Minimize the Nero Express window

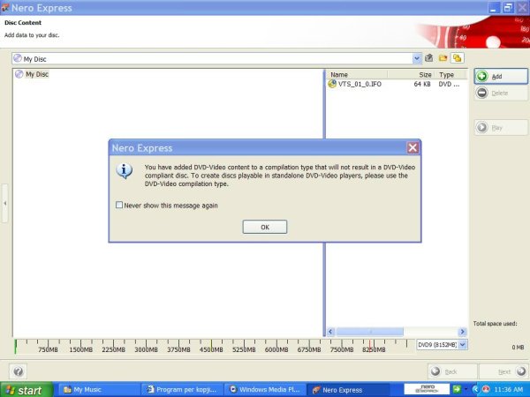click(x=494, y=8)
